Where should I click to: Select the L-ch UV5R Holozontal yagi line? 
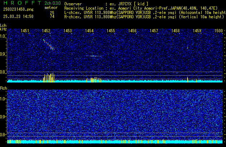[145, 13]
